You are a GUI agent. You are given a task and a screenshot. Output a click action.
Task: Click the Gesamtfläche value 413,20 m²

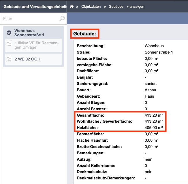(x=154, y=115)
